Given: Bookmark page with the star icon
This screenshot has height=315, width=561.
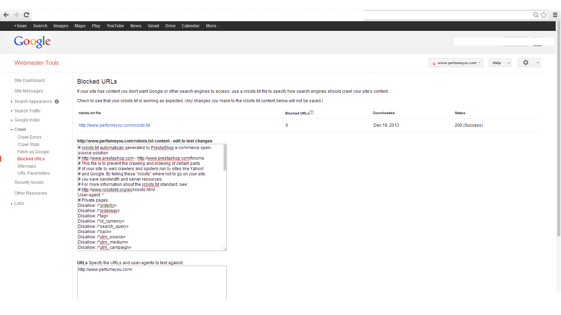Looking at the screenshot, I should coord(543,15).
